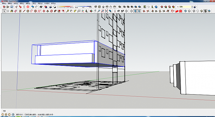Open the last menu bar item
This screenshot has width=215, height=117.
(x=53, y=3)
